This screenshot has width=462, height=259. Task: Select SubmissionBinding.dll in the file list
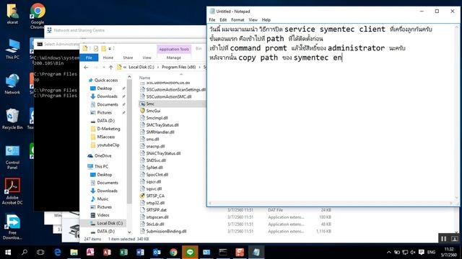click(166, 231)
